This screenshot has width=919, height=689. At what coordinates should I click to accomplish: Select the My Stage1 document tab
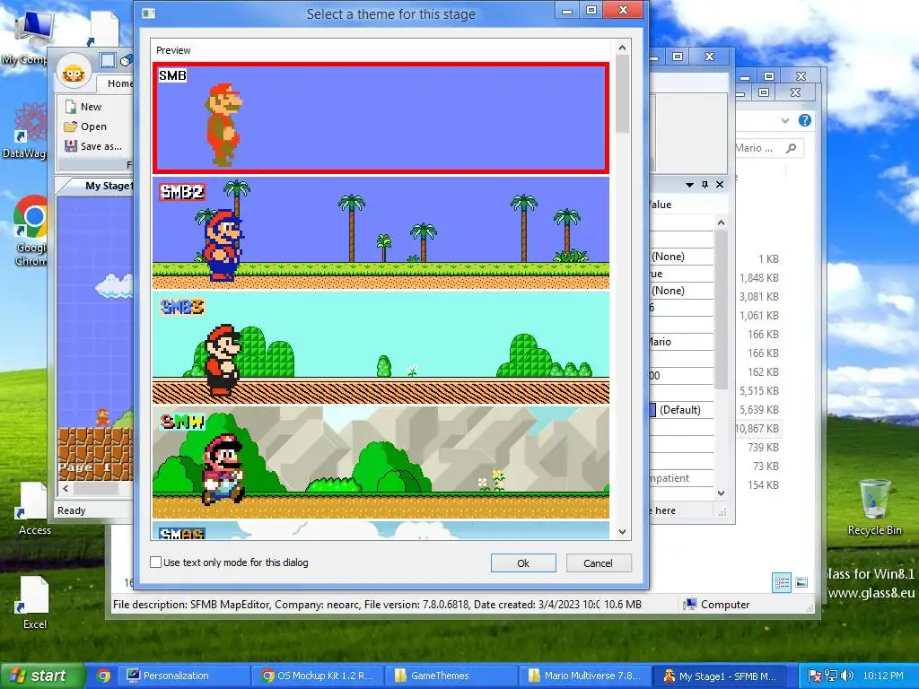(x=109, y=186)
